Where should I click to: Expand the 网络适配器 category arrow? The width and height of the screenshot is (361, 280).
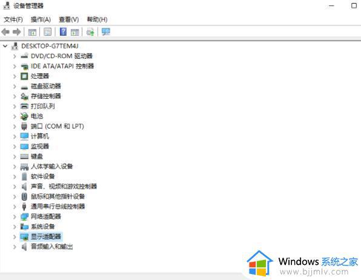pos(15,216)
